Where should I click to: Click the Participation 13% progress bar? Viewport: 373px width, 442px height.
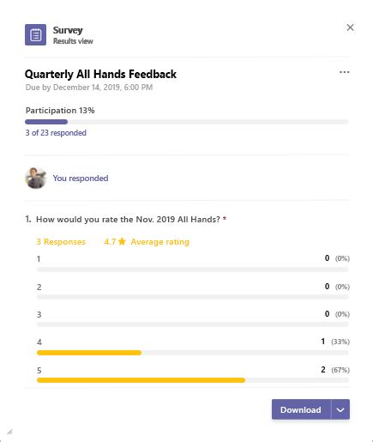coord(187,122)
